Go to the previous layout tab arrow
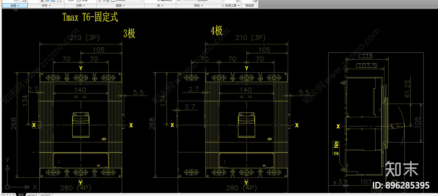438x196 pixels. pyautogui.click(x=7, y=195)
